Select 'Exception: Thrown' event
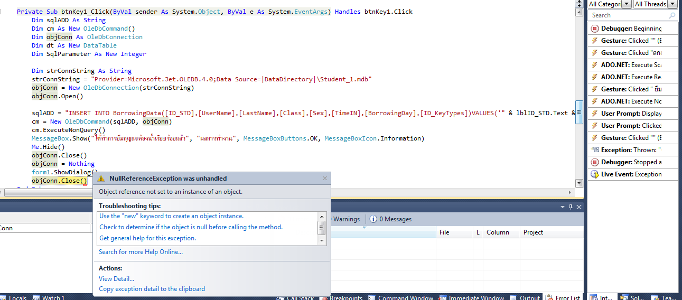Image resolution: width=682 pixels, height=300 pixels. coord(633,150)
